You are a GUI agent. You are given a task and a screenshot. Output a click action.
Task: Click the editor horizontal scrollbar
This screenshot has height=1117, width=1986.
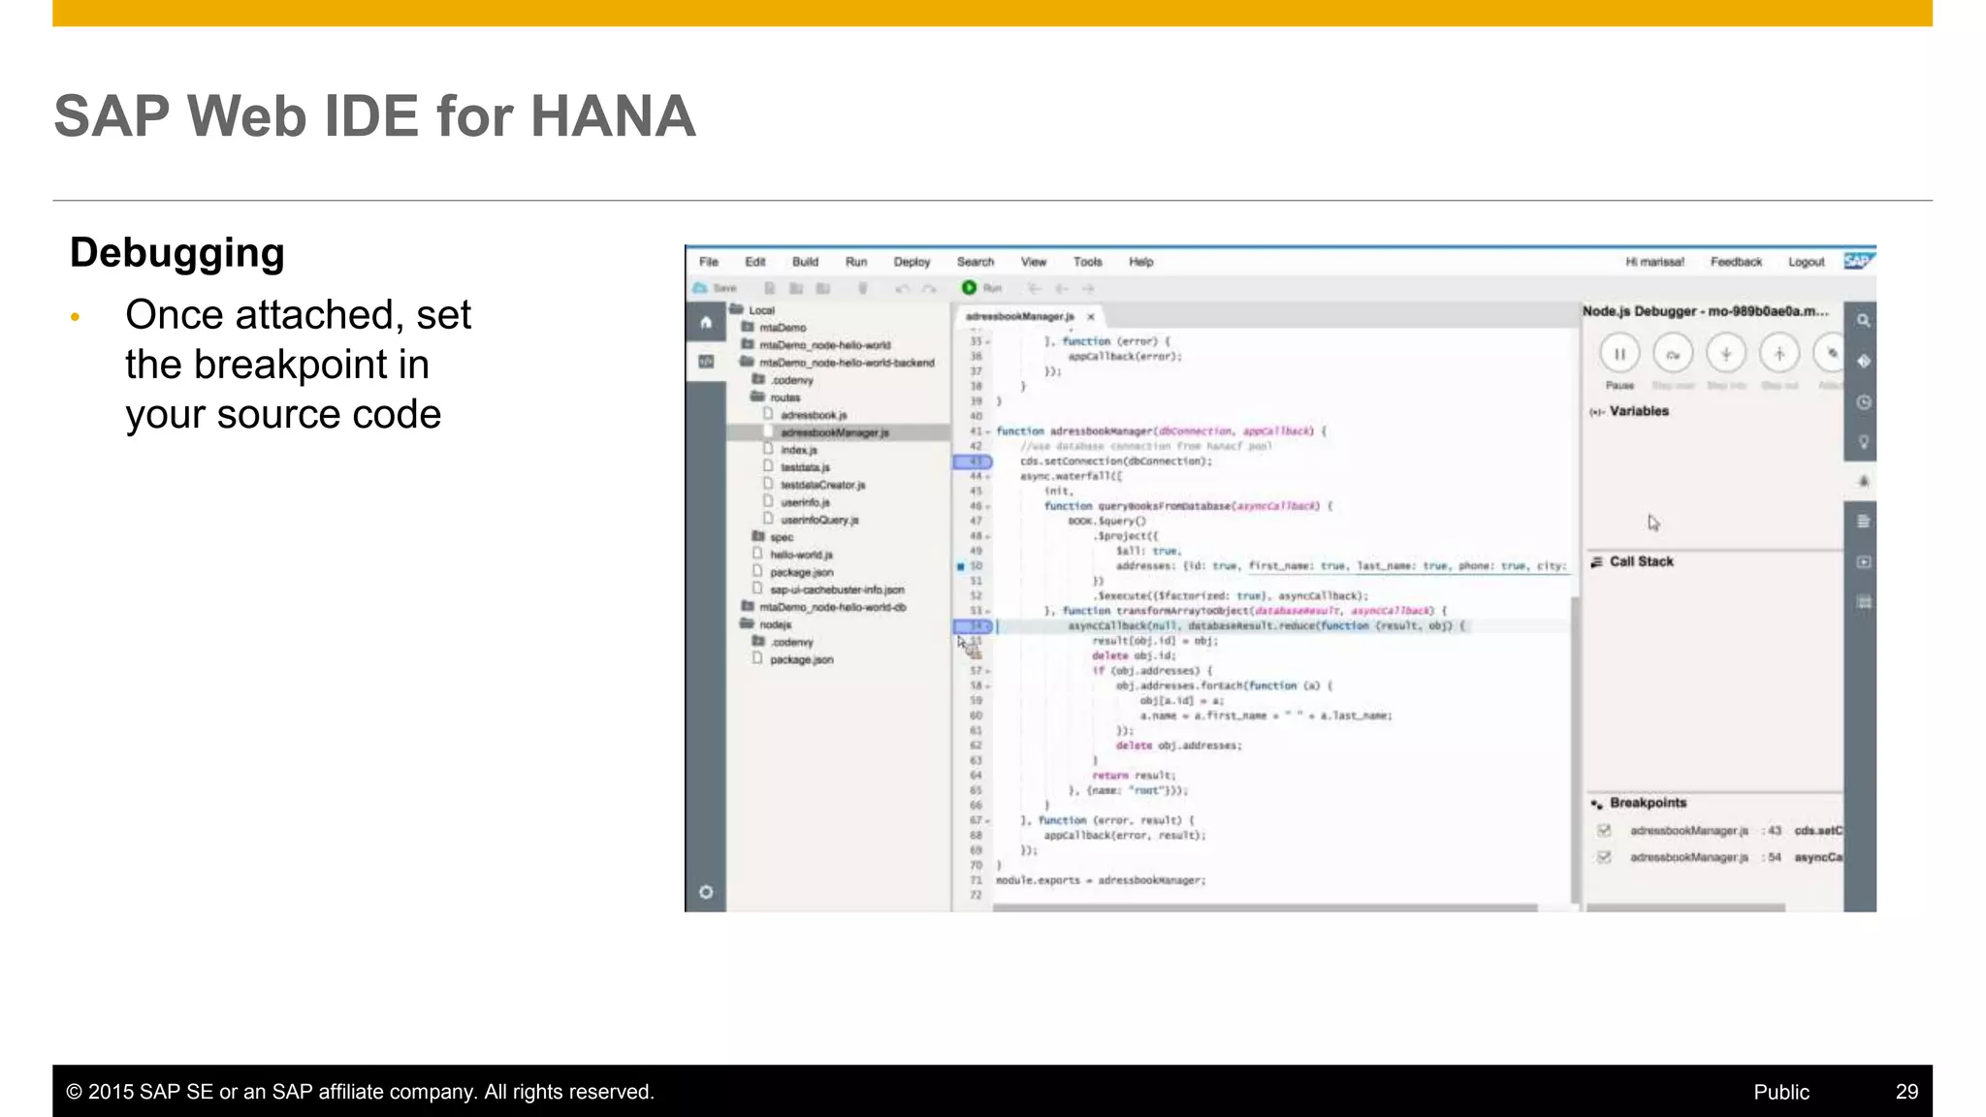pyautogui.click(x=1265, y=908)
